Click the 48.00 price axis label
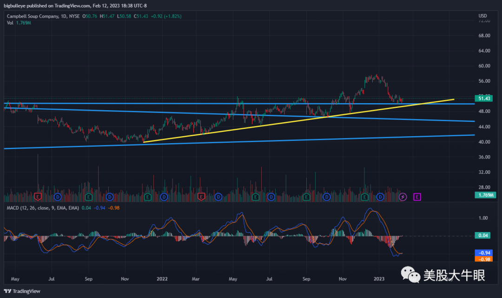This screenshot has height=298, width=502. coord(484,112)
